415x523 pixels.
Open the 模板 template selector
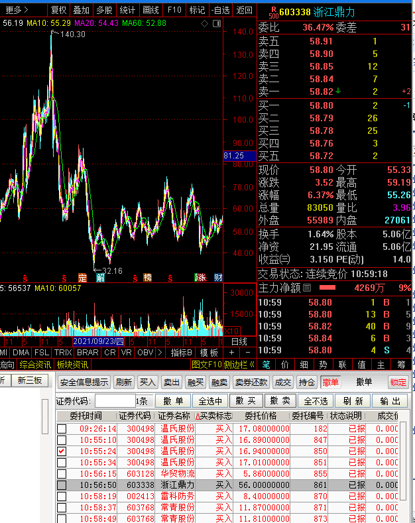coord(209,352)
